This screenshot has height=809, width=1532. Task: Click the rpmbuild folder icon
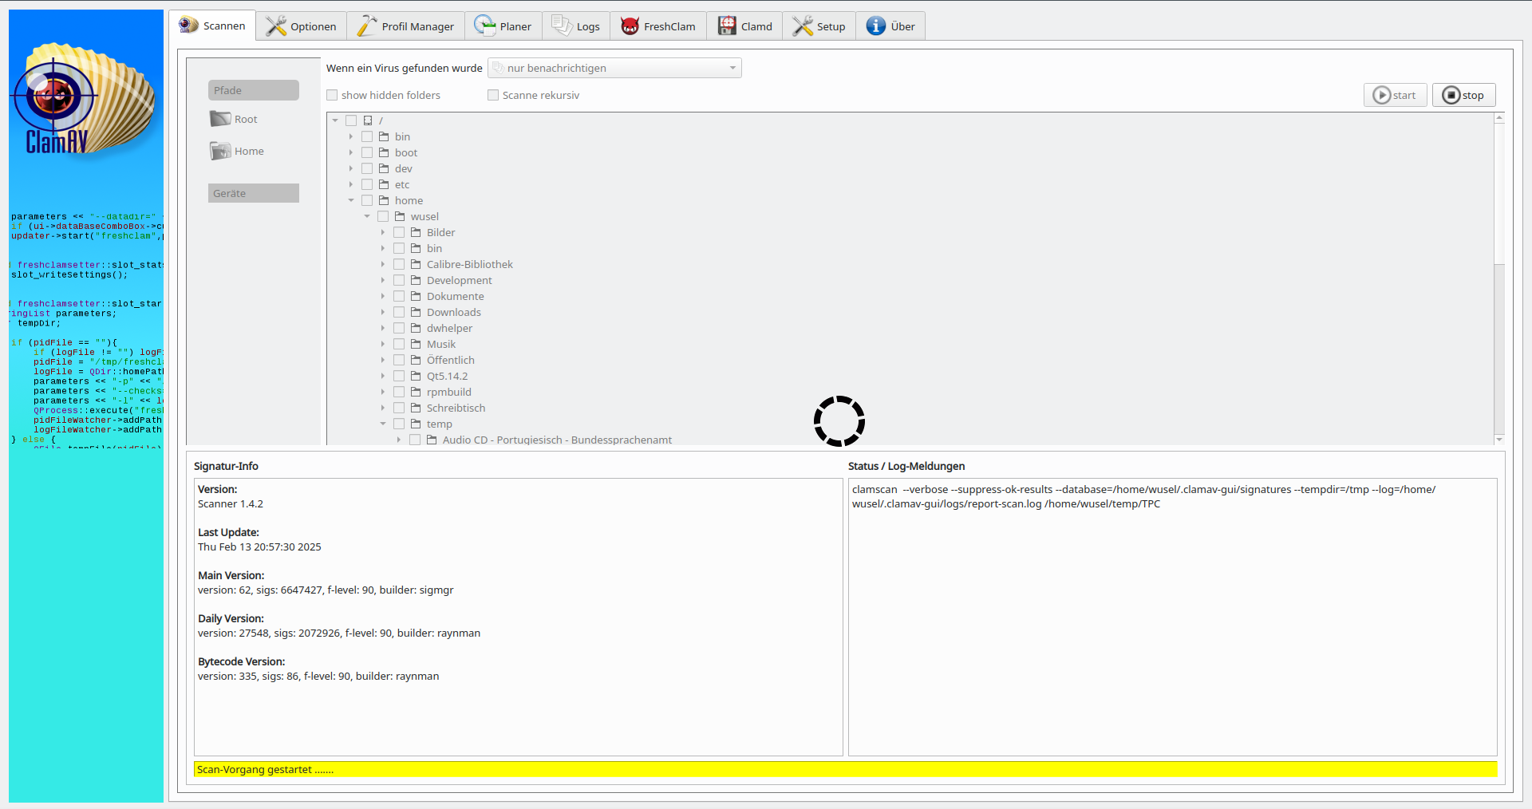416,392
